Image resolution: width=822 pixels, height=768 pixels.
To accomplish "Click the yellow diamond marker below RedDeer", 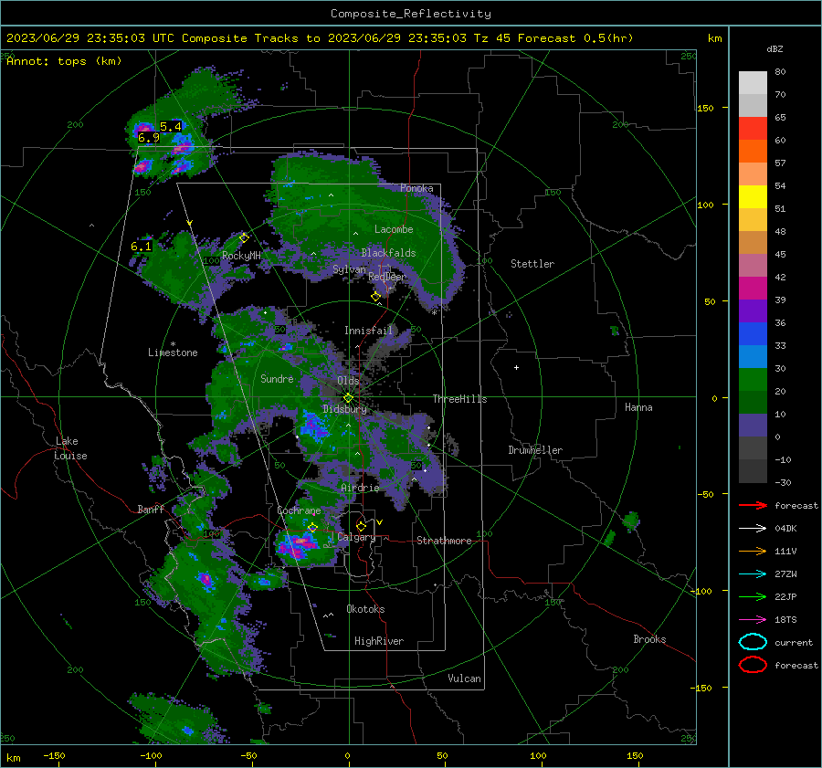I will point(375,296).
